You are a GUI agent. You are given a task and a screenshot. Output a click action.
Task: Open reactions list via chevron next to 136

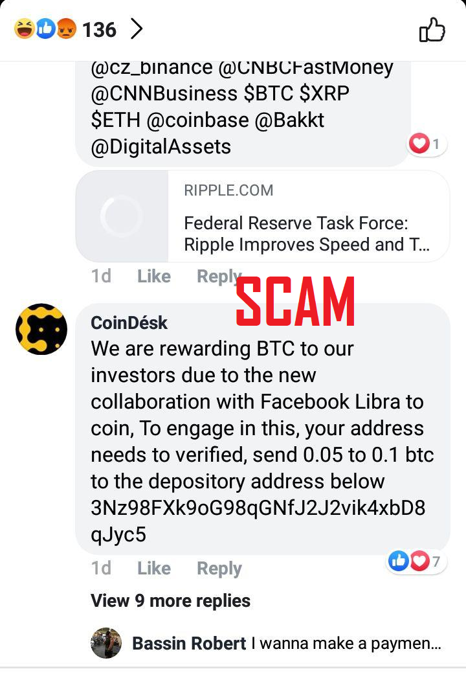137,30
